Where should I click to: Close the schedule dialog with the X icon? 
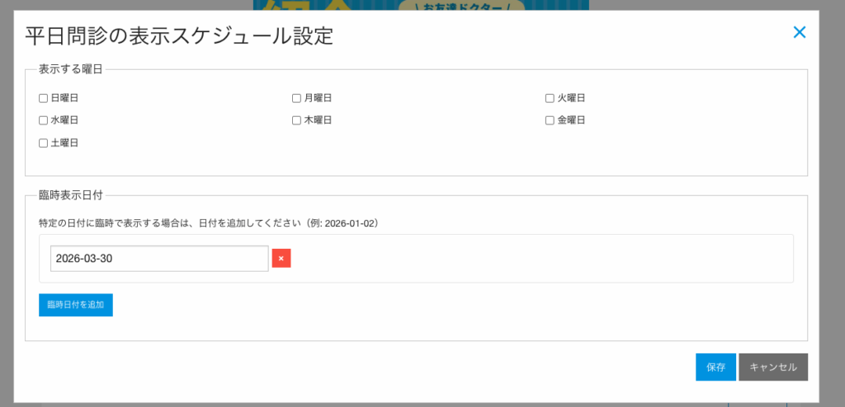tap(799, 32)
